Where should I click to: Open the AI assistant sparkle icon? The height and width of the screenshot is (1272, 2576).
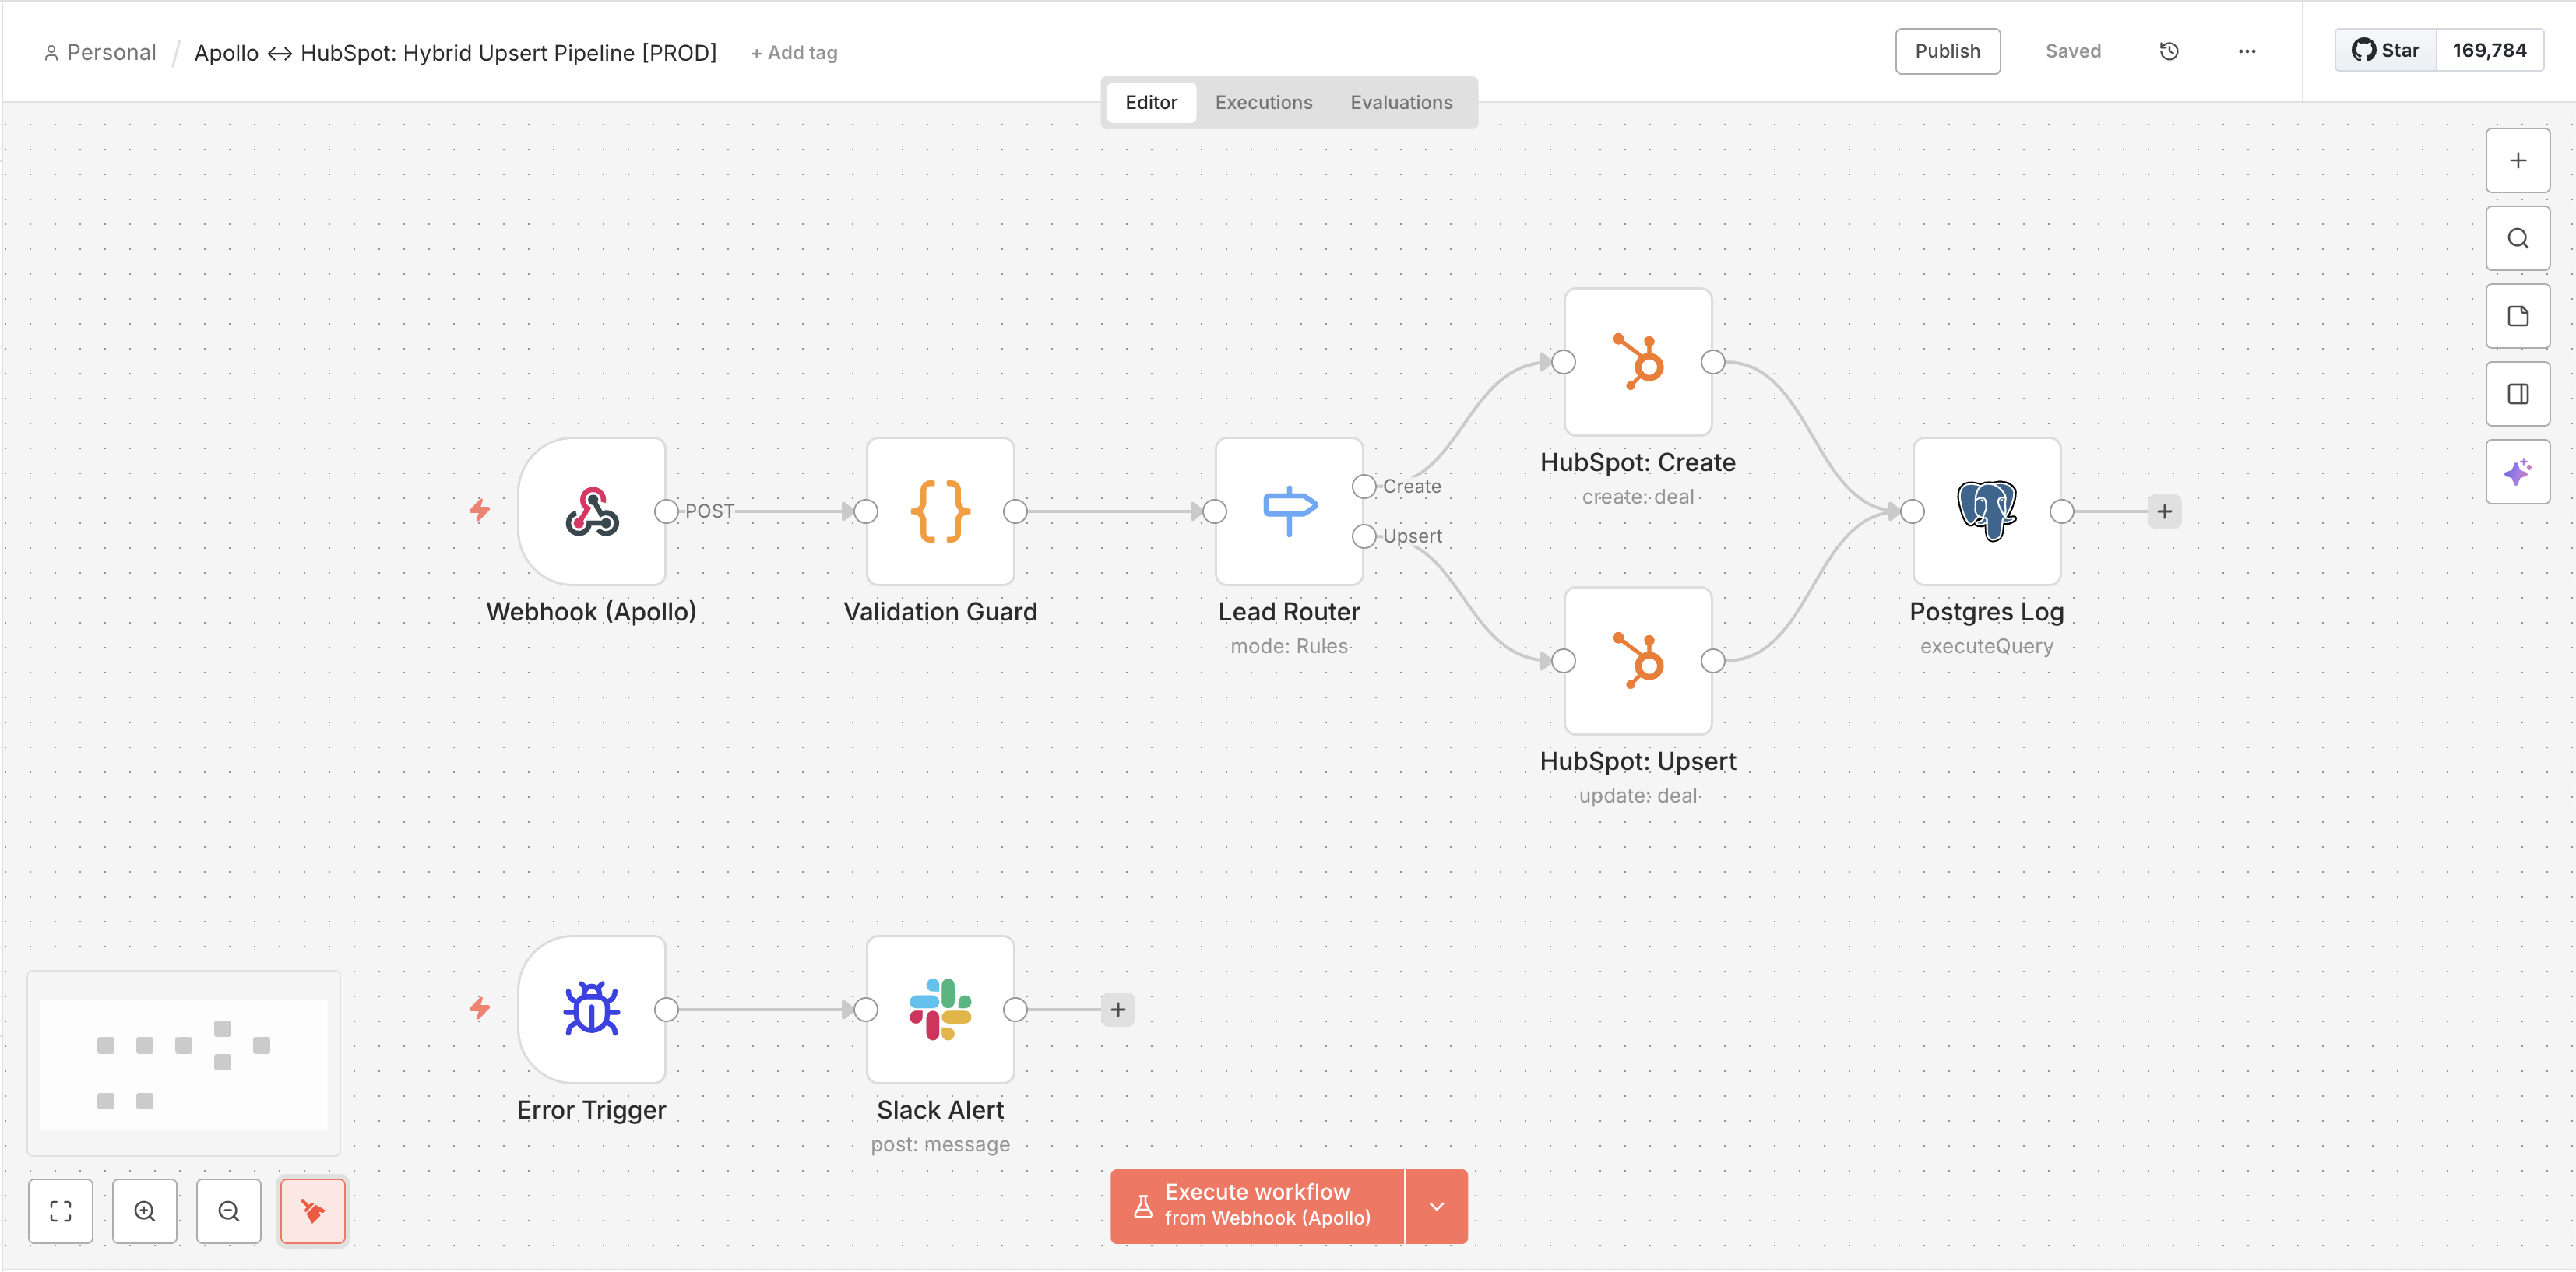pos(2518,471)
